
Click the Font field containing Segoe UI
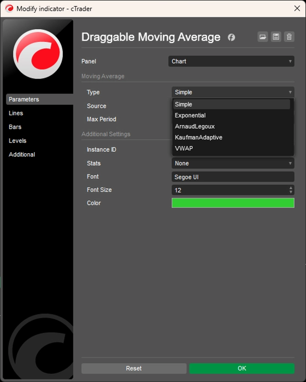233,177
